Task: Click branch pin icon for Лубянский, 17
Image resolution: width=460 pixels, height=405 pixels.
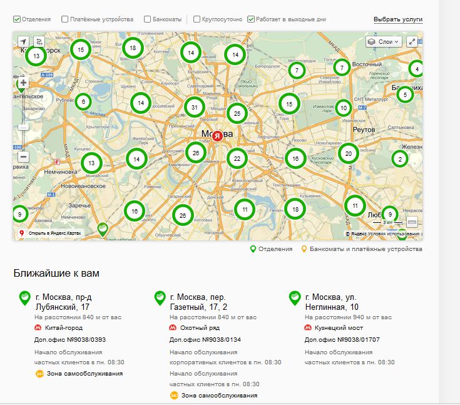Action: [25, 298]
